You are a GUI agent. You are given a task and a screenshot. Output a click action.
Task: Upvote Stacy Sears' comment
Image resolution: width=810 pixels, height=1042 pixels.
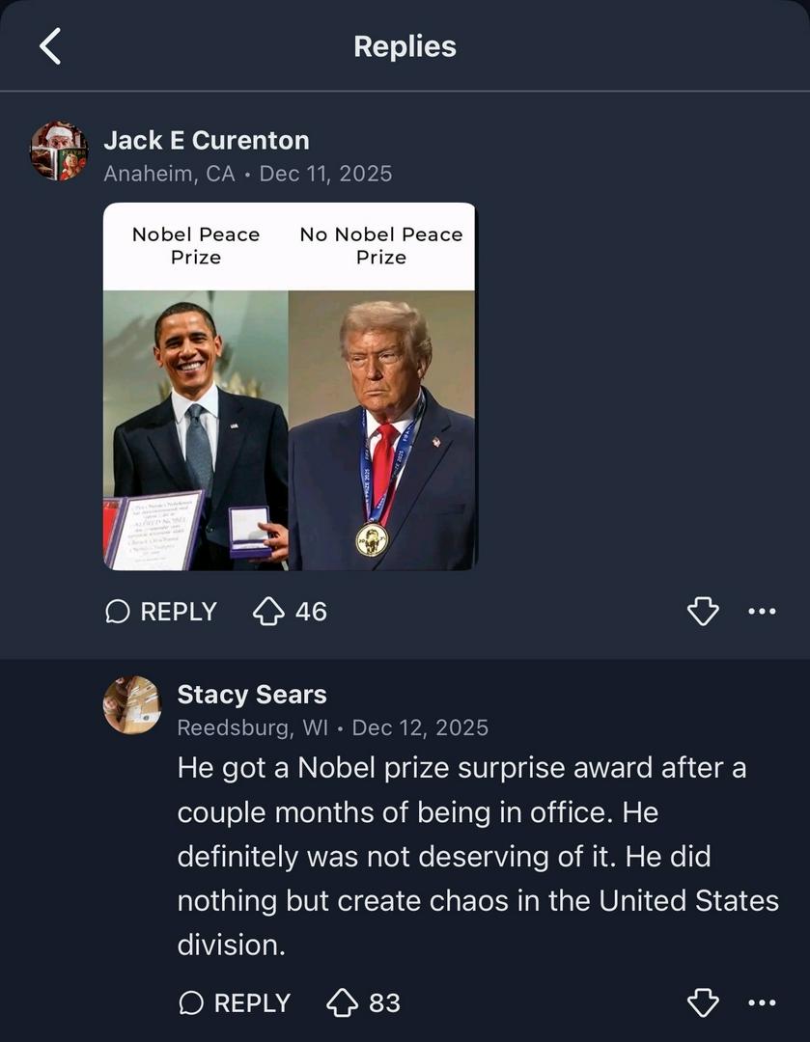pyautogui.click(x=342, y=1003)
